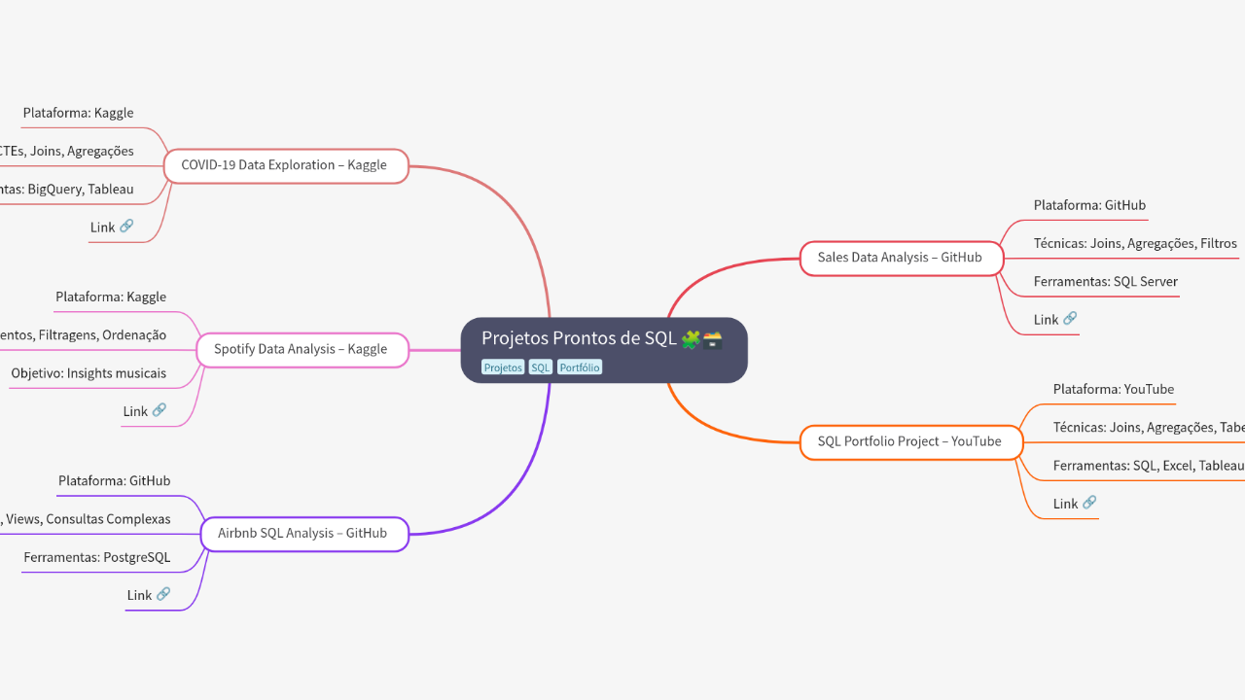Click Plataforma: Kaggle under COVID-19 node
The image size is (1245, 700).
coord(79,113)
